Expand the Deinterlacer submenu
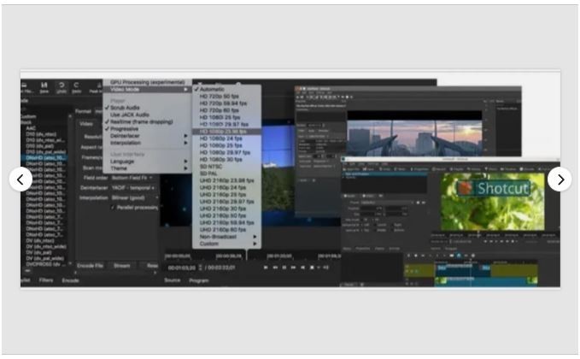The image size is (580, 359). point(146,136)
